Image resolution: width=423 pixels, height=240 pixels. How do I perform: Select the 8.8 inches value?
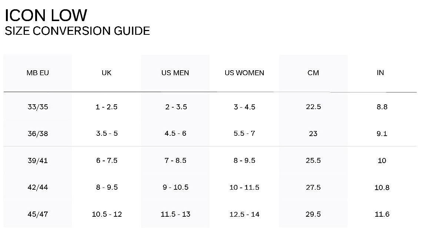tap(382, 107)
